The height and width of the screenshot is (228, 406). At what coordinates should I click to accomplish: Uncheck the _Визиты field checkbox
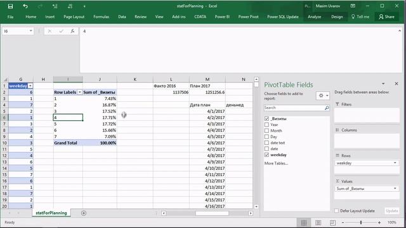(266, 118)
